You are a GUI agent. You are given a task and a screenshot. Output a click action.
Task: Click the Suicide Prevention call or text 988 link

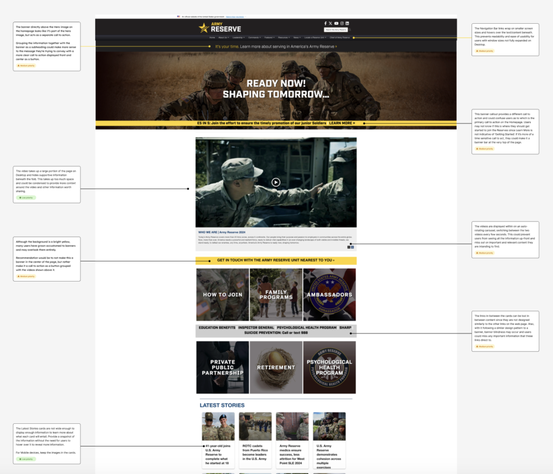click(x=276, y=332)
